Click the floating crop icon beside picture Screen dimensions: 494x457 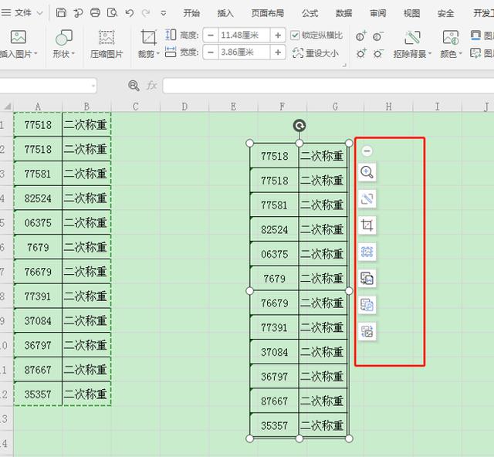coord(367,225)
